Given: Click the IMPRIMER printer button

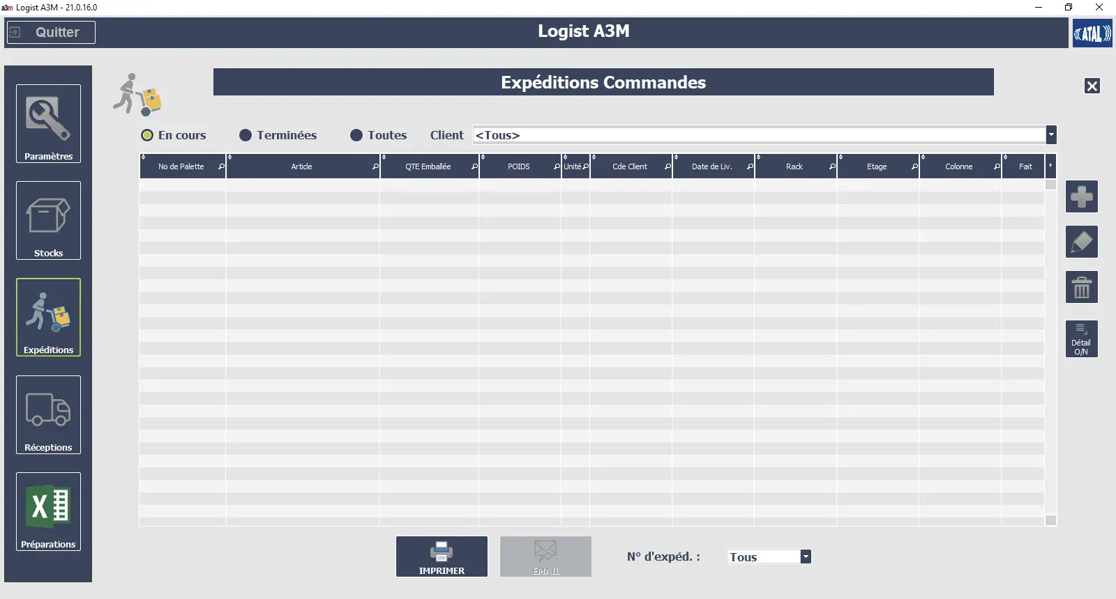Looking at the screenshot, I should tap(442, 557).
